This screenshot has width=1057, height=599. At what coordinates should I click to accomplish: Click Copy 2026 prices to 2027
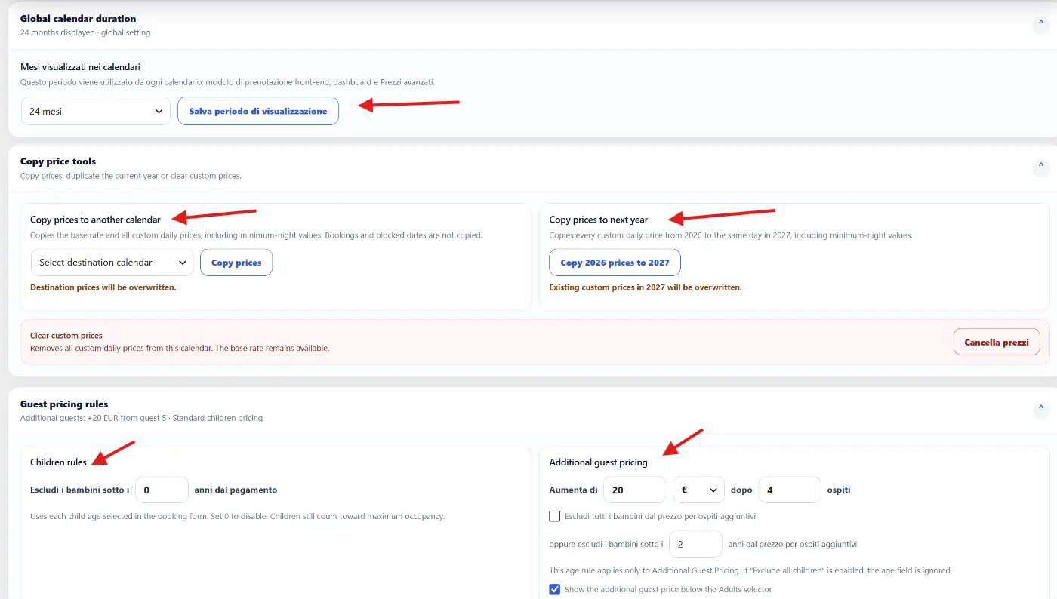(615, 263)
